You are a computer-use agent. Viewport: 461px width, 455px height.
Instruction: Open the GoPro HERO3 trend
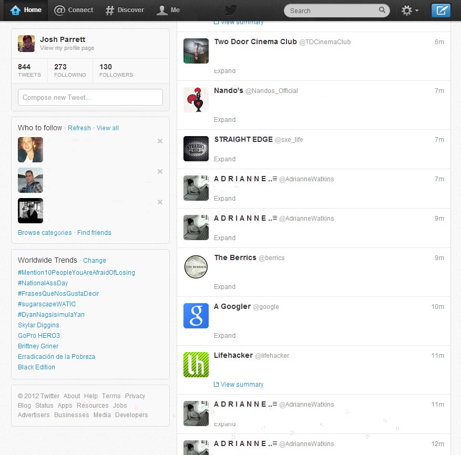coord(39,336)
